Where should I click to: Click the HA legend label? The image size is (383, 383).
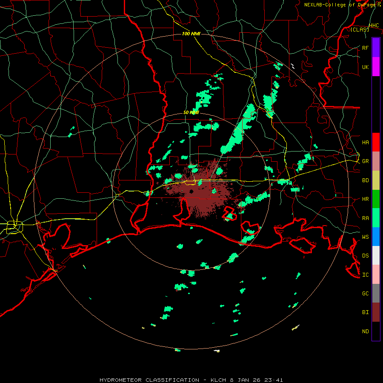(365, 142)
